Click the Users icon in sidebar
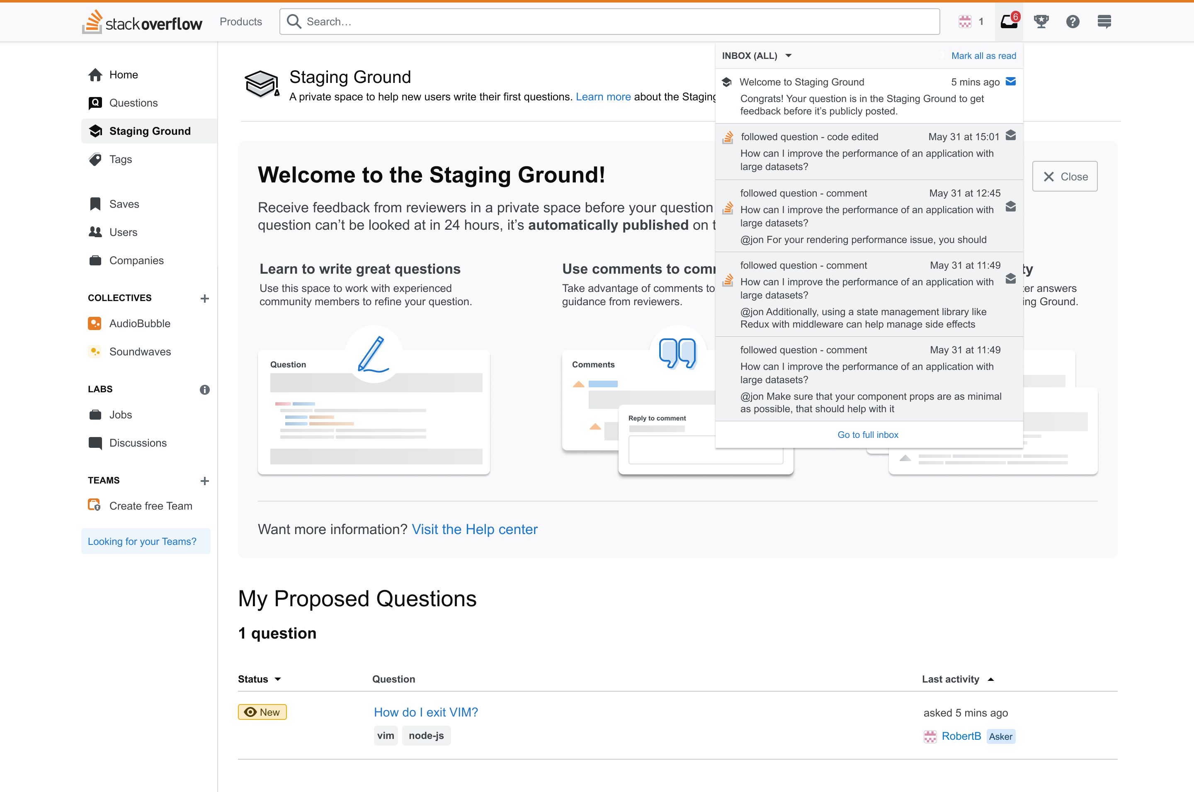 coord(95,232)
